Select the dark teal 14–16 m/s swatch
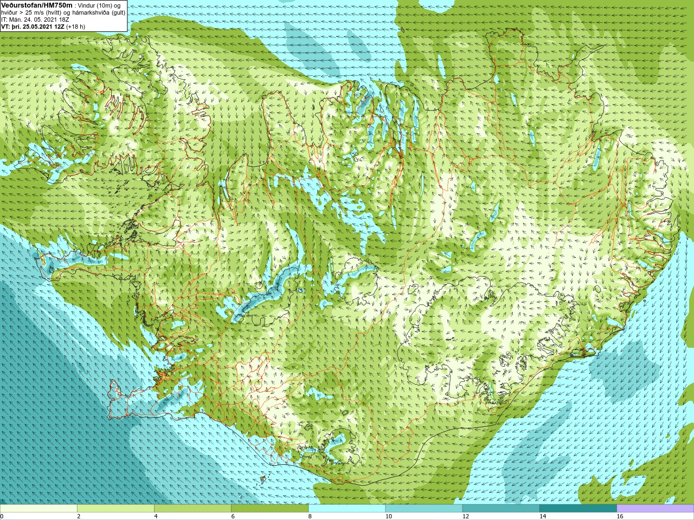 [578, 509]
